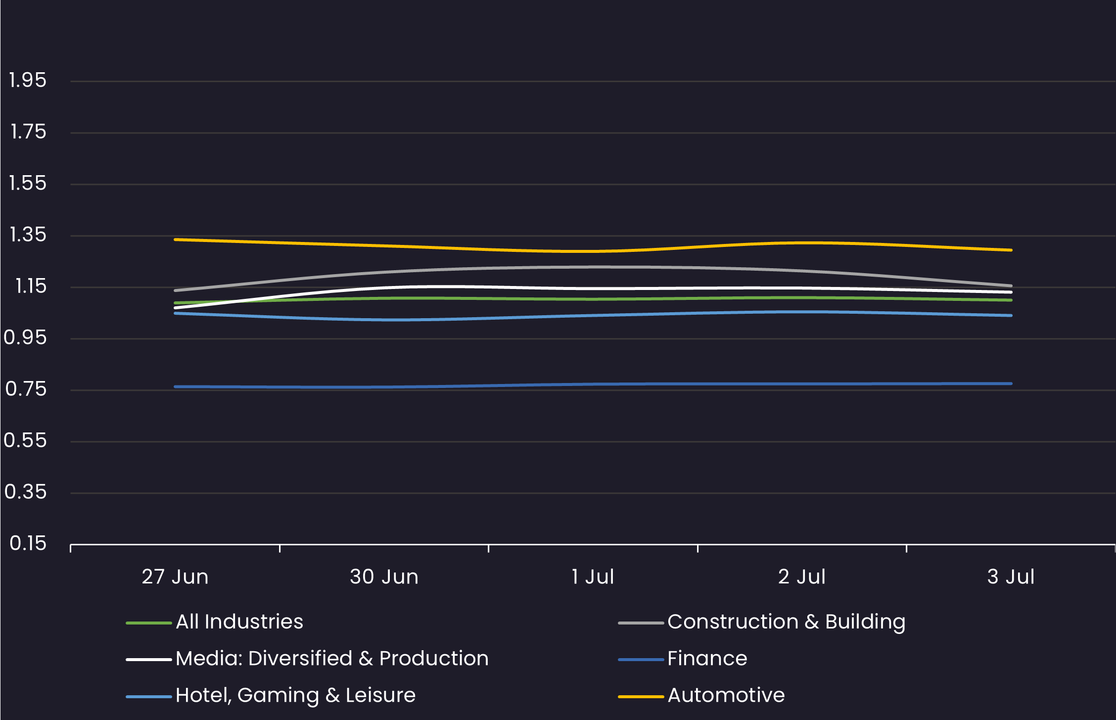Click the Hotel, Gaming & Leisure legend label
This screenshot has height=720, width=1116.
click(x=295, y=695)
